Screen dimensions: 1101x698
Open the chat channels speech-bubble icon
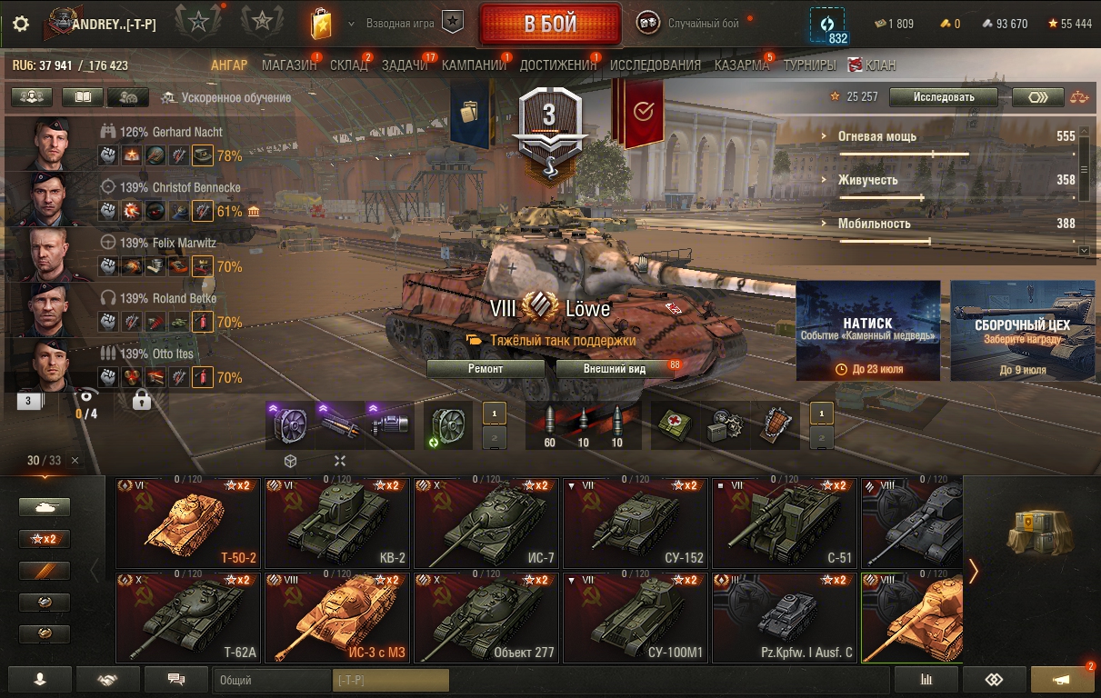click(x=176, y=679)
